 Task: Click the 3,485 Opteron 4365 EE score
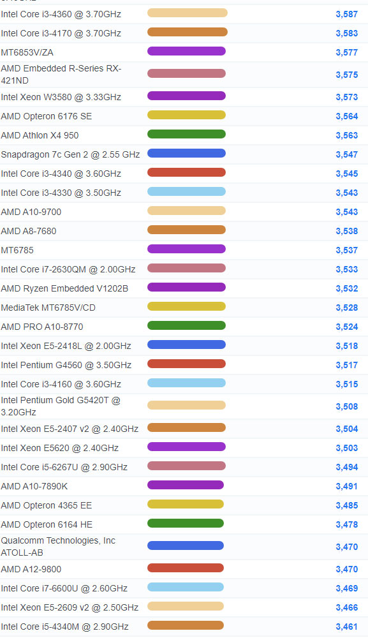tap(347, 505)
